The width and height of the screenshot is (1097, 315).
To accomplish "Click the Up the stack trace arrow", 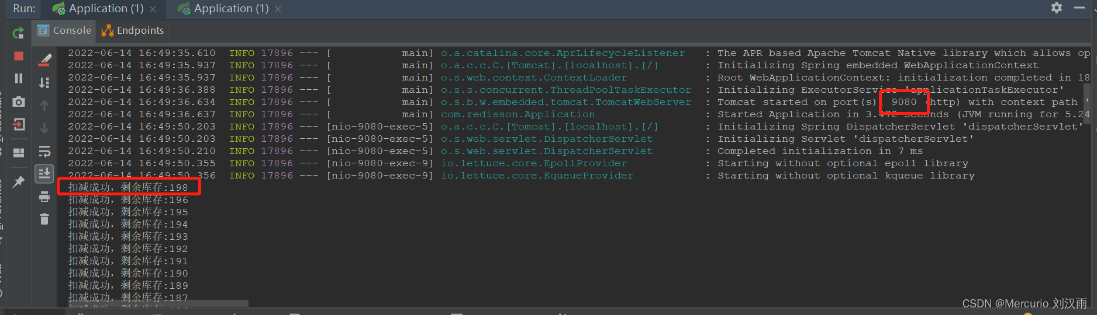I will pos(44,106).
